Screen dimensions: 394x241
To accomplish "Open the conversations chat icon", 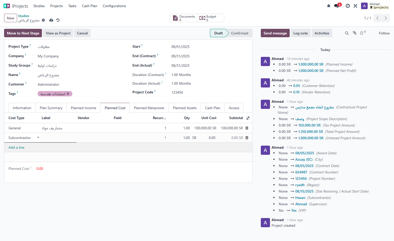I will coord(336,6).
